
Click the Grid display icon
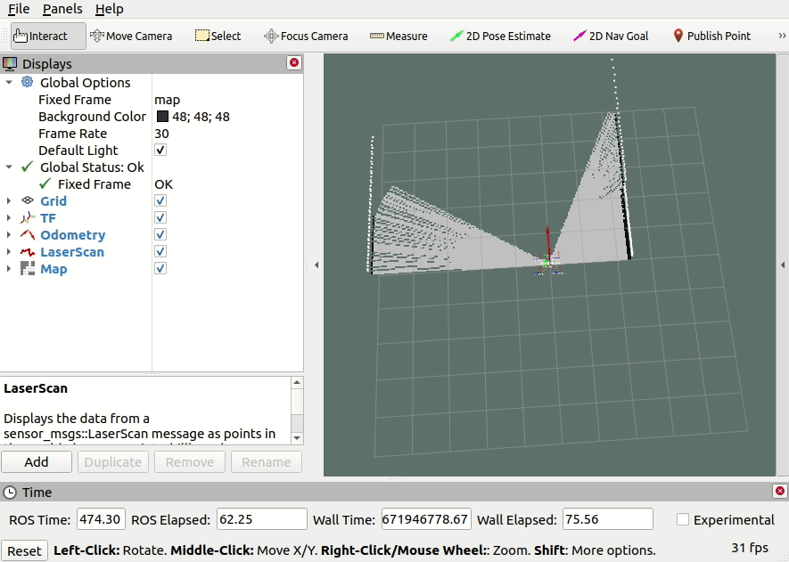tap(27, 200)
